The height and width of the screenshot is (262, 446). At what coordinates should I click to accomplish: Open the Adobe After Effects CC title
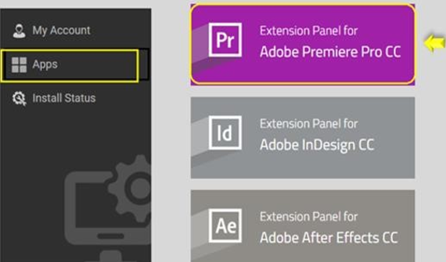click(x=329, y=238)
